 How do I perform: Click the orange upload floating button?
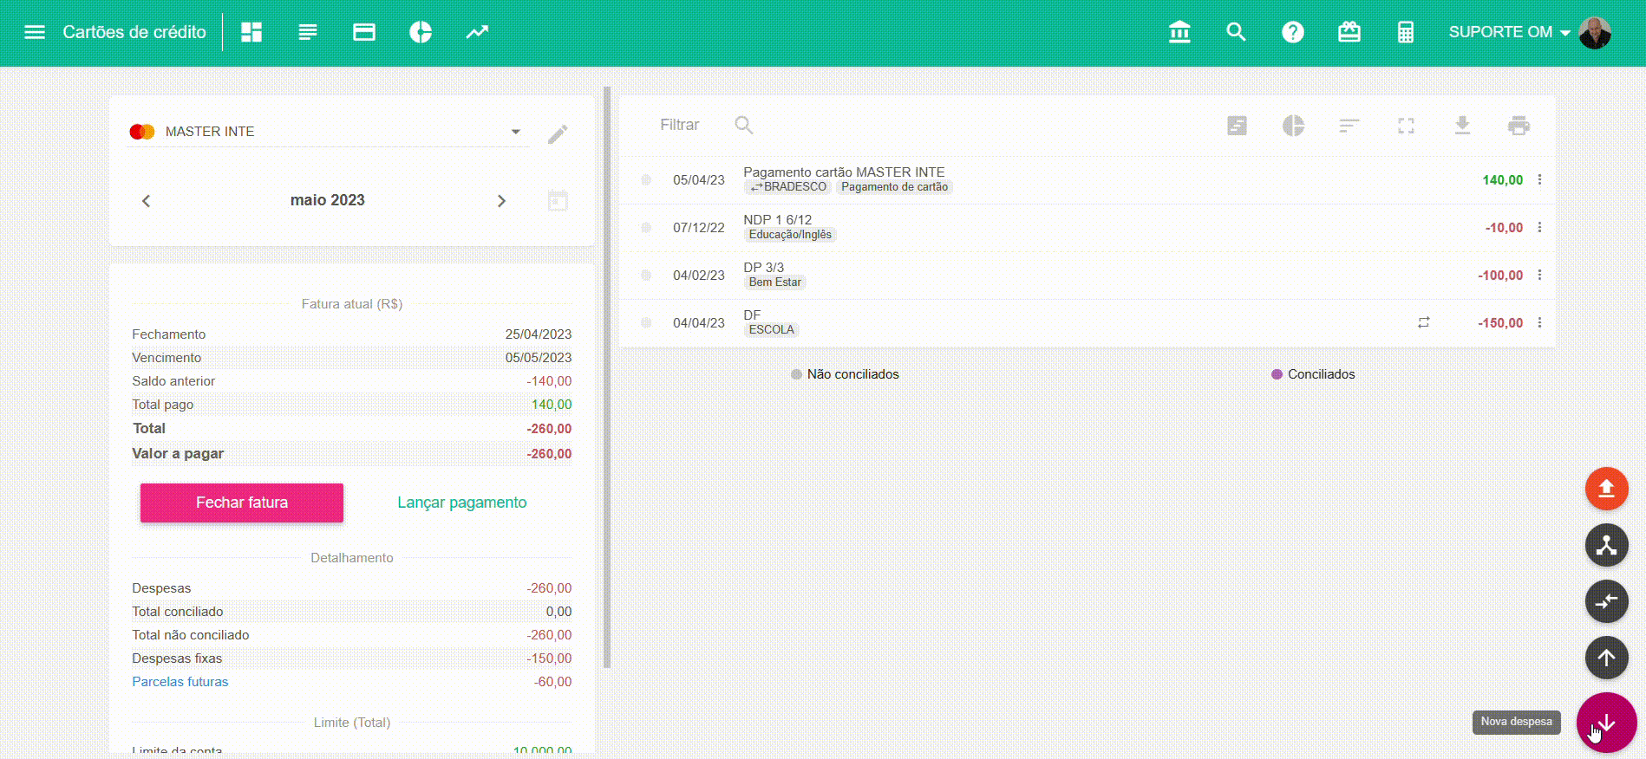pos(1606,489)
